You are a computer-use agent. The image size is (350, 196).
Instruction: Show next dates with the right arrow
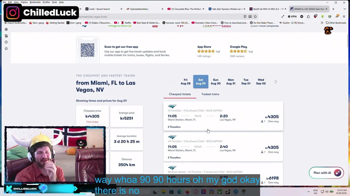pos(276,82)
